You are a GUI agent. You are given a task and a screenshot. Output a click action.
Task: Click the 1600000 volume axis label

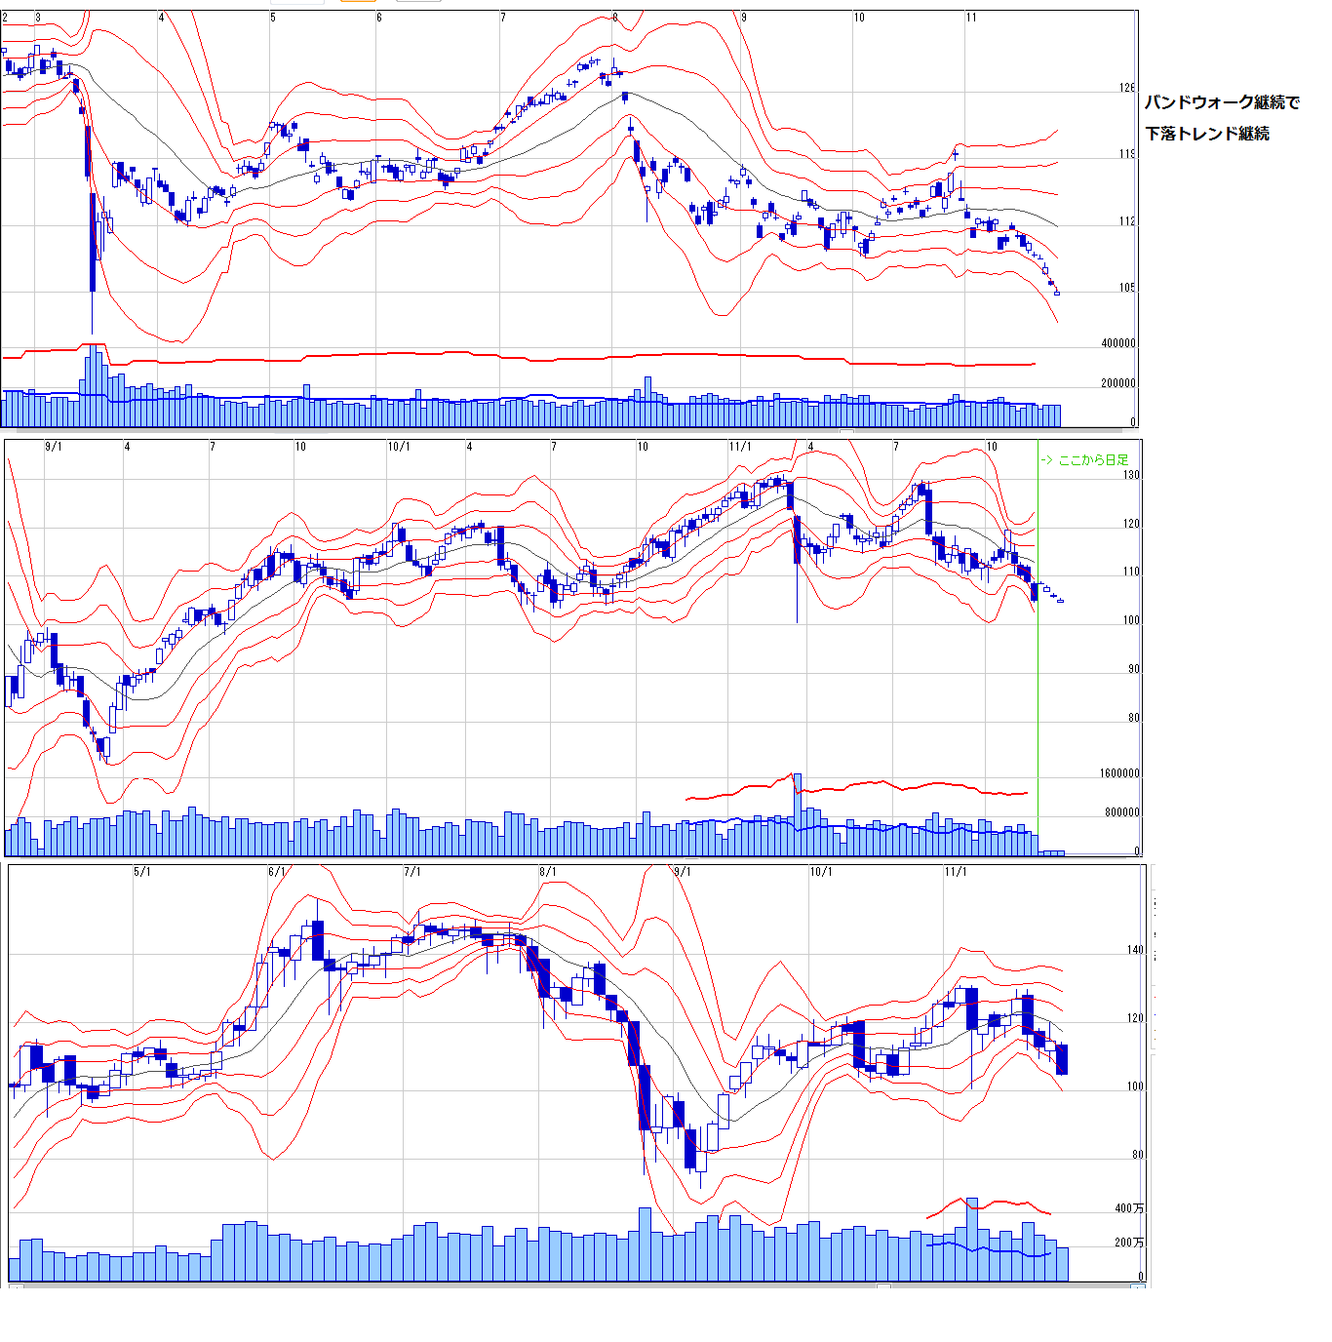[x=1119, y=773]
